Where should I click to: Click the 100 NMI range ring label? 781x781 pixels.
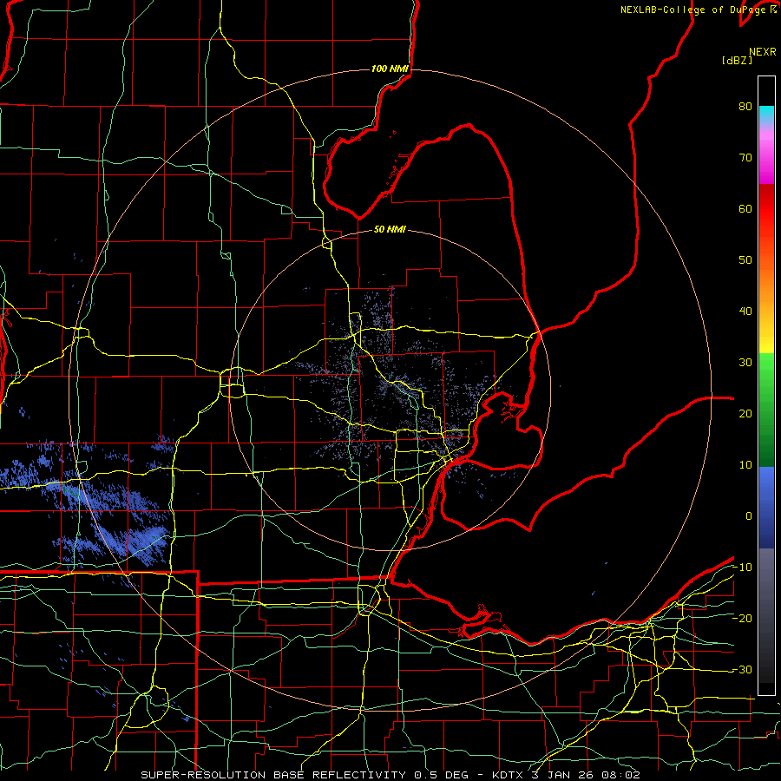(x=390, y=69)
